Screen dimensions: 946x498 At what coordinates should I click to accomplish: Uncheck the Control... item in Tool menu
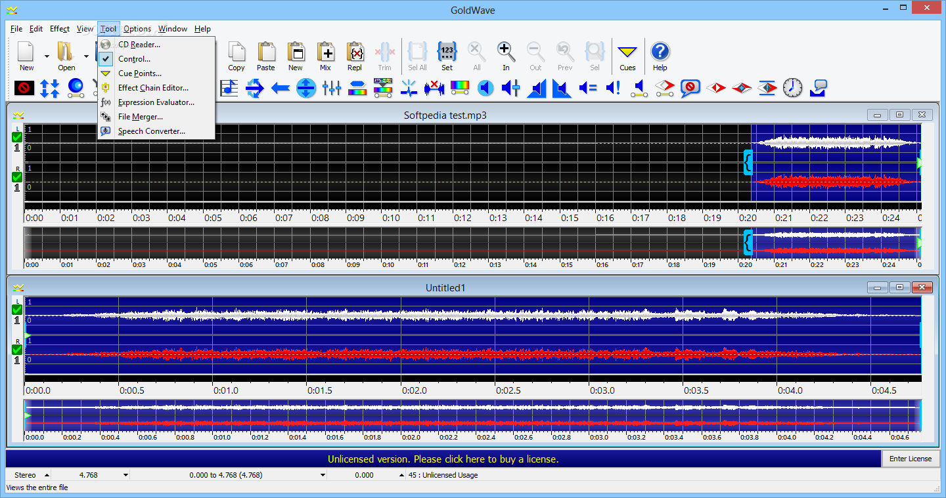[x=156, y=59]
